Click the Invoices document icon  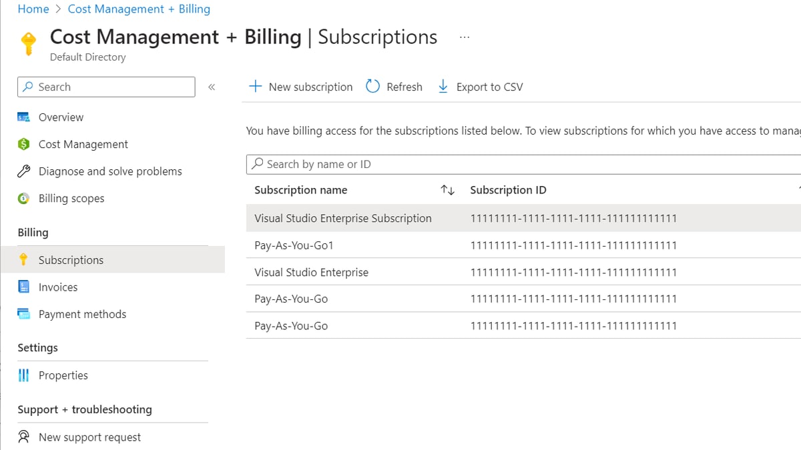[24, 287]
